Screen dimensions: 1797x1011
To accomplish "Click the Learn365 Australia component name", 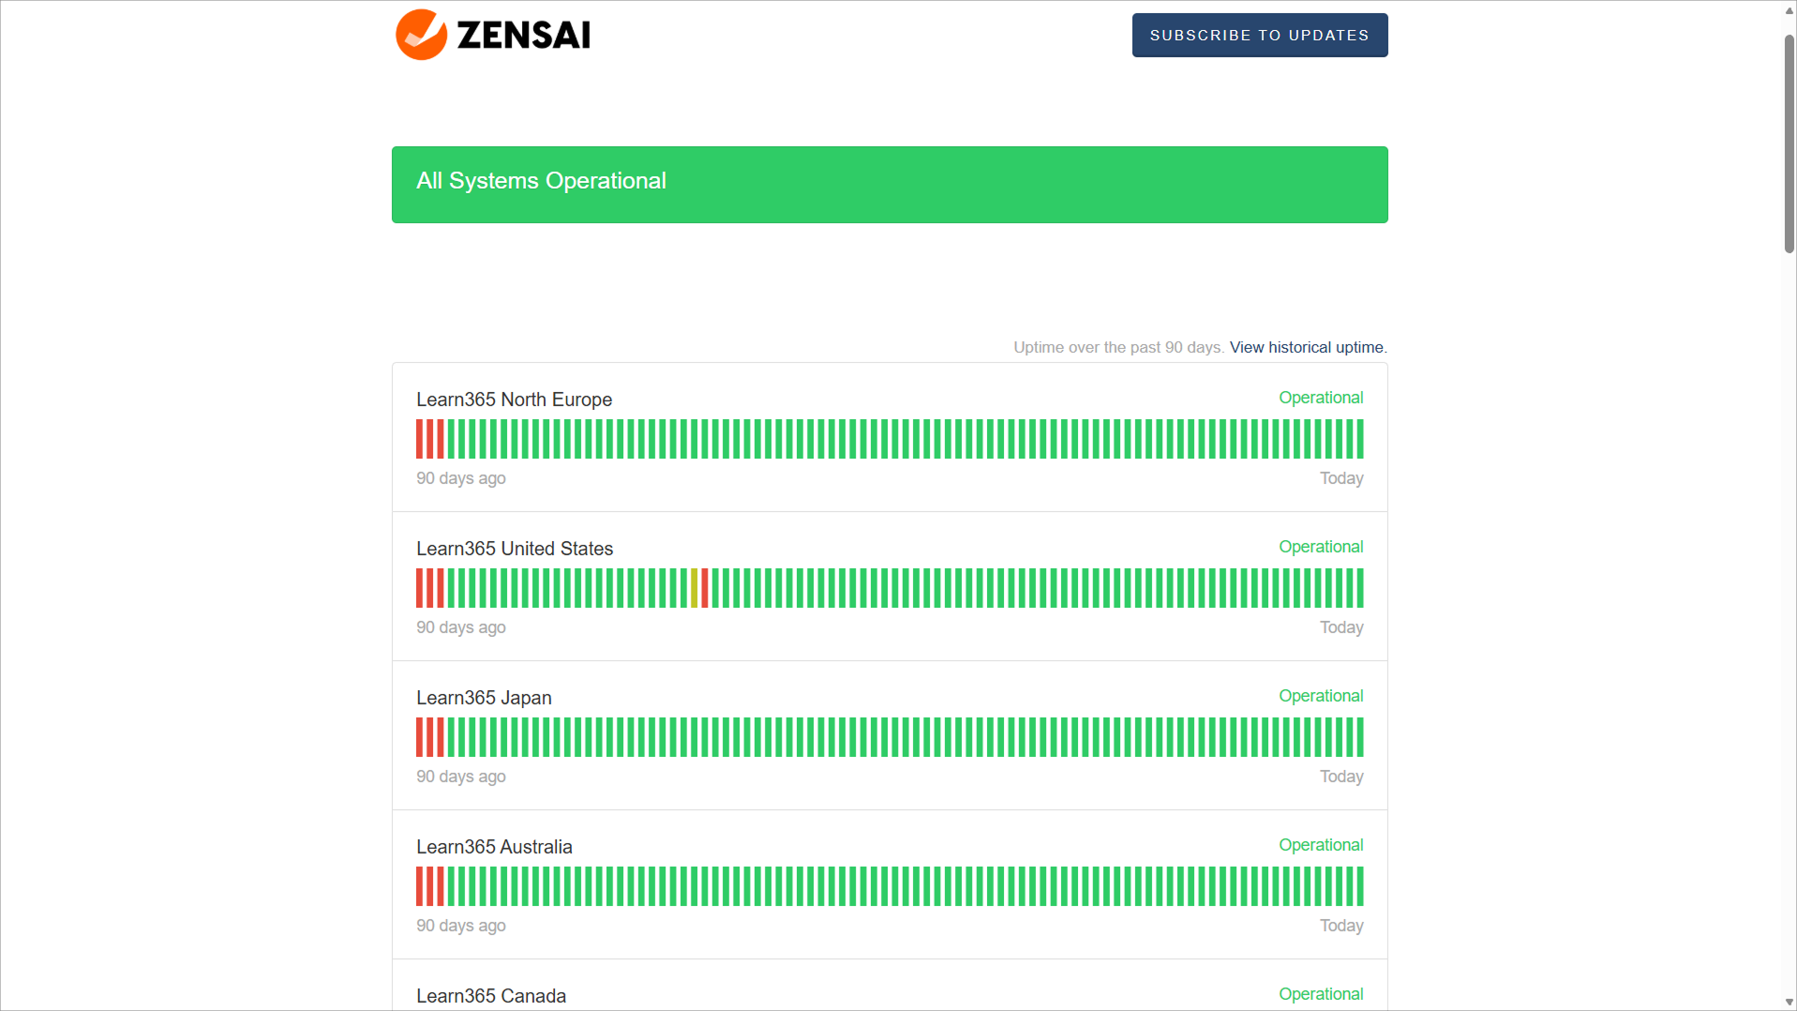I will coord(494,847).
